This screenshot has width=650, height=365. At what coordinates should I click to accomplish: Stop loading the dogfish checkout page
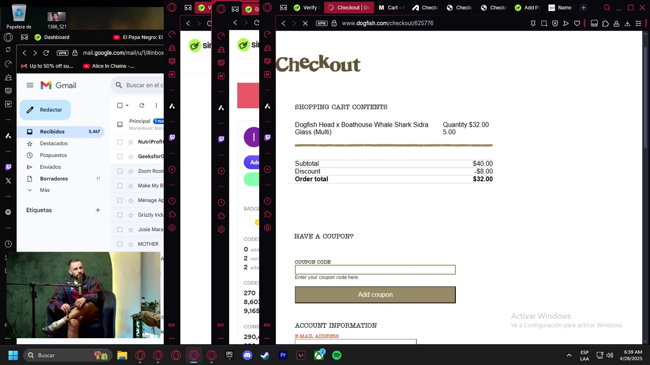click(x=305, y=23)
